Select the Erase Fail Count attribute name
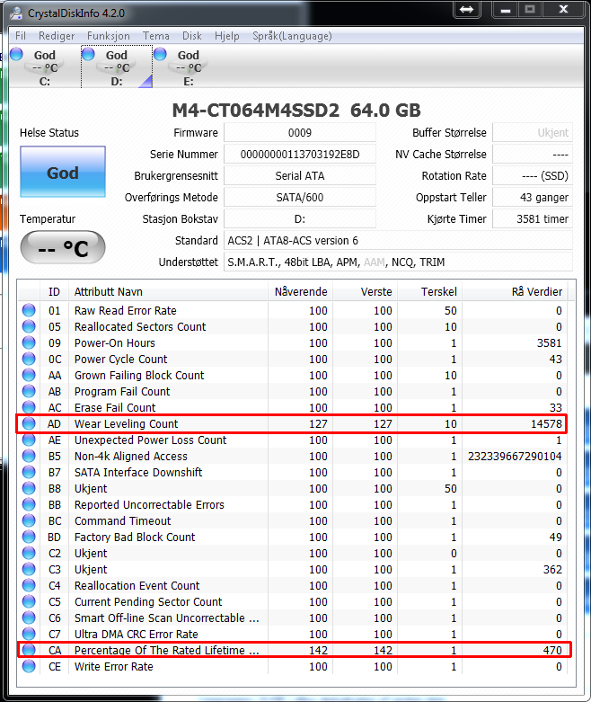Viewport: 591px width, 702px height. [115, 407]
